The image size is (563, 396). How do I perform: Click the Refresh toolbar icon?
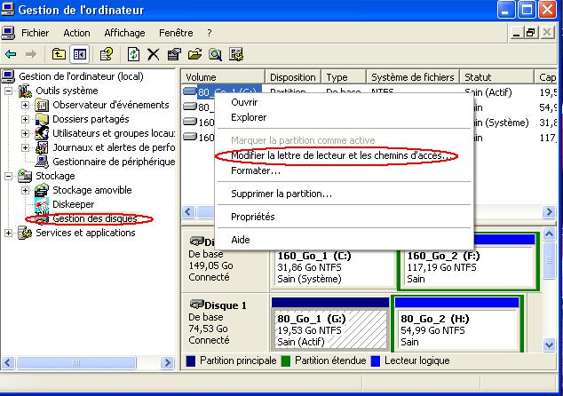(x=133, y=54)
